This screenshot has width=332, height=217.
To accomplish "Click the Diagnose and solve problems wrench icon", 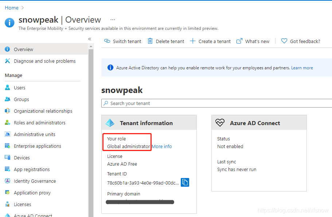I will click(7, 61).
